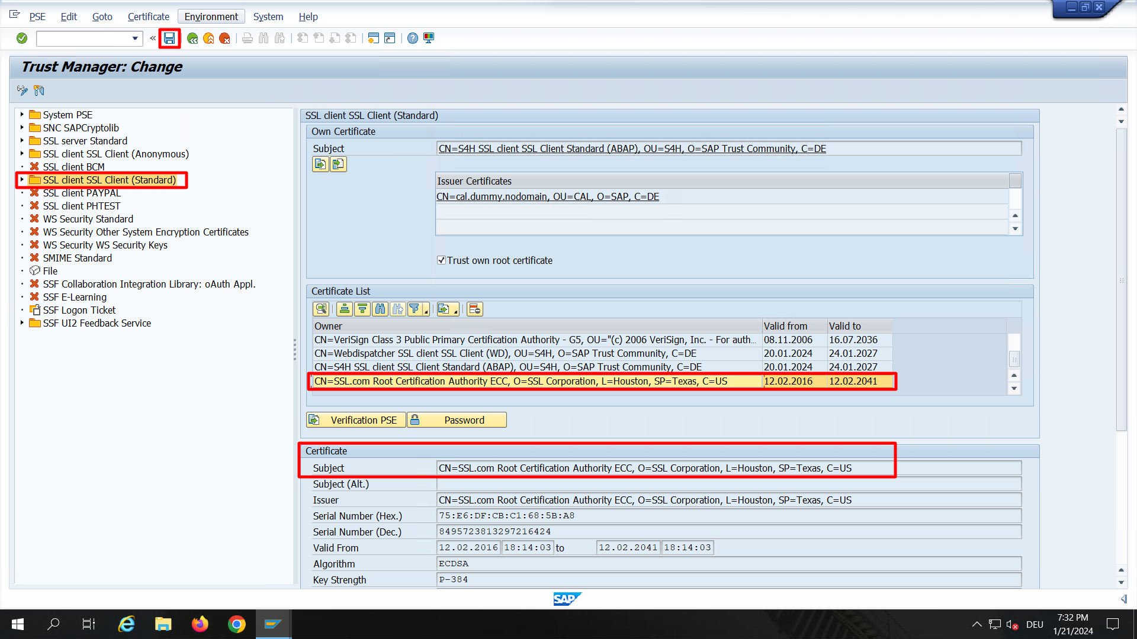
Task: Click the own certificate Subject CN=S4H link
Action: point(632,149)
